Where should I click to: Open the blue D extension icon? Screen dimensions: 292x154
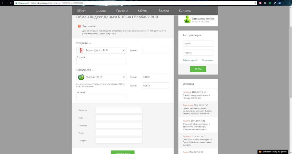point(280,3)
